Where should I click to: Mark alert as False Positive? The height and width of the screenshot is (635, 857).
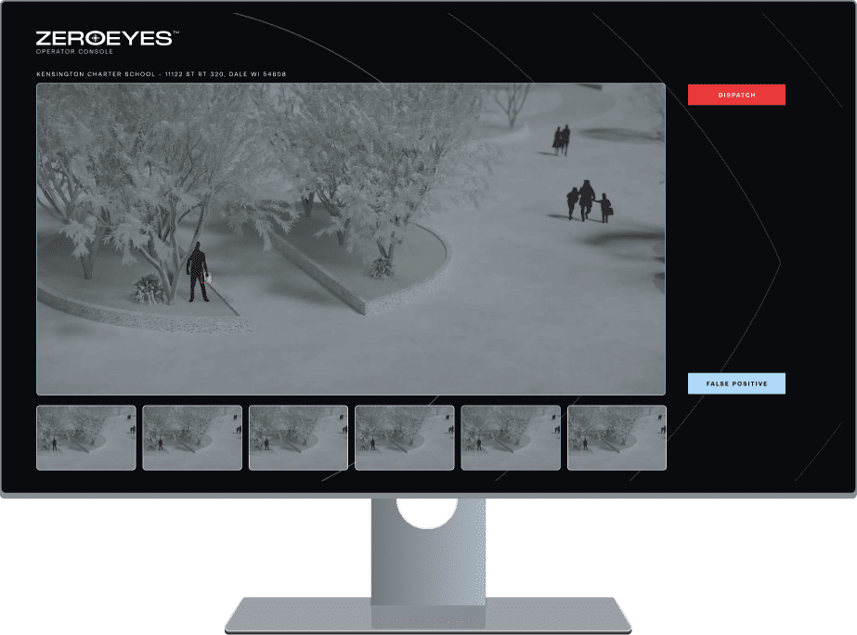[x=736, y=383]
